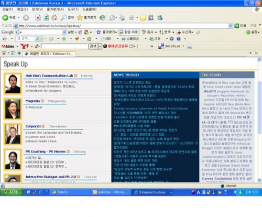The width and height of the screenshot is (262, 217).
Task: Expand the address bar URL dropdown
Action: point(231,26)
